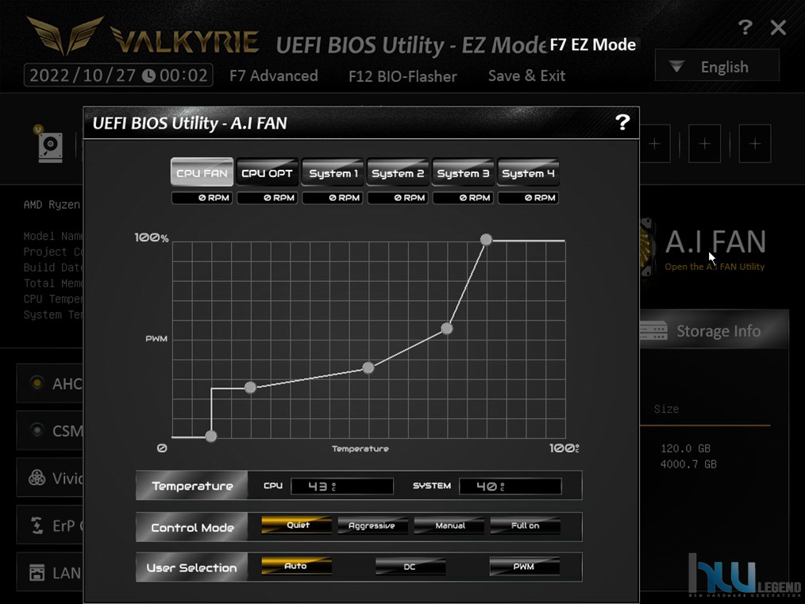Click the date and time field
Image resolution: width=805 pixels, height=604 pixels.
tap(118, 75)
